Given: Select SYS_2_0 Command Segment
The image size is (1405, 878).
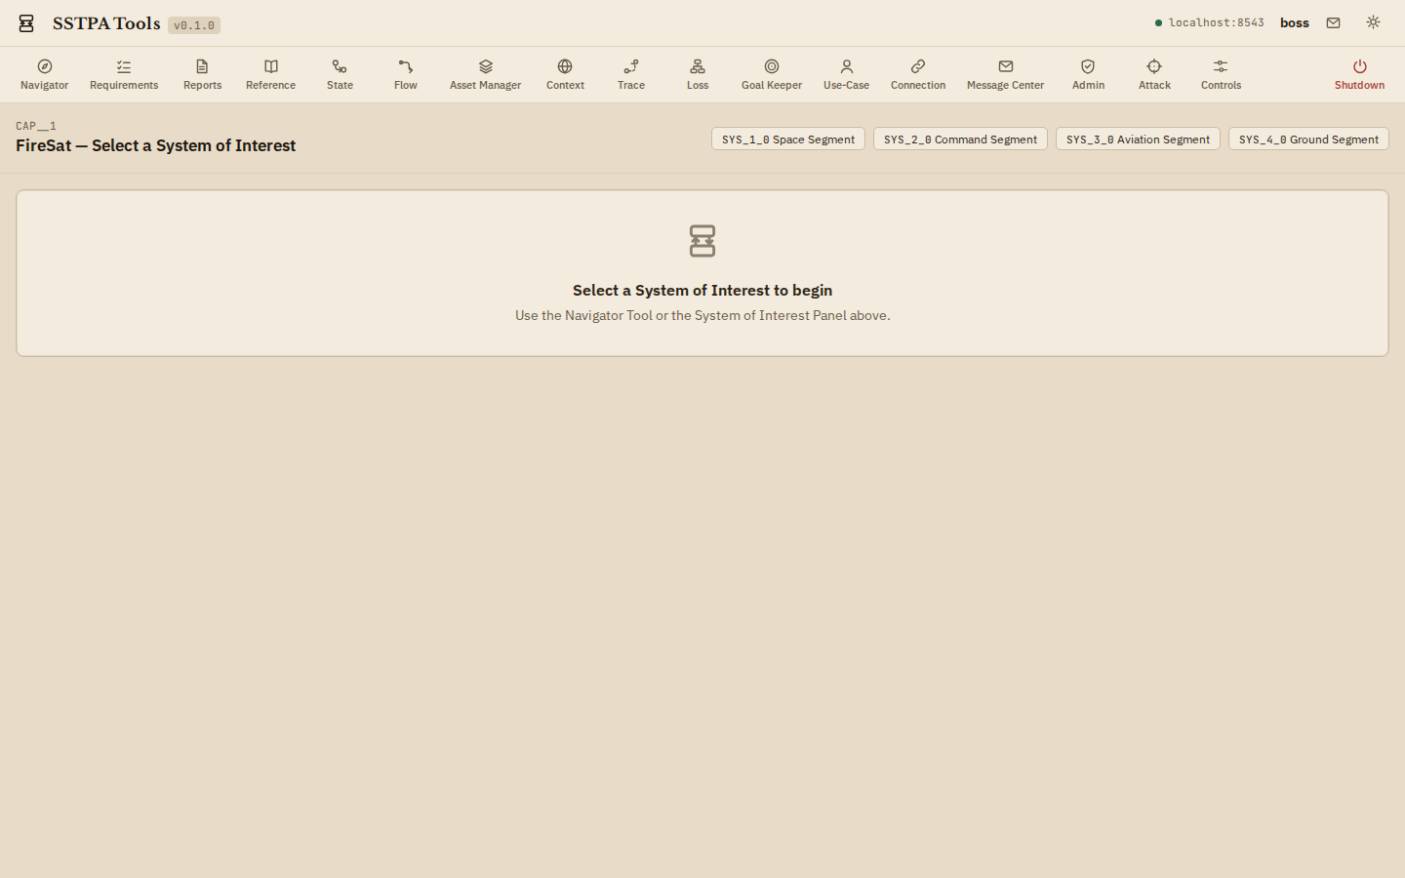Looking at the screenshot, I should (x=960, y=139).
